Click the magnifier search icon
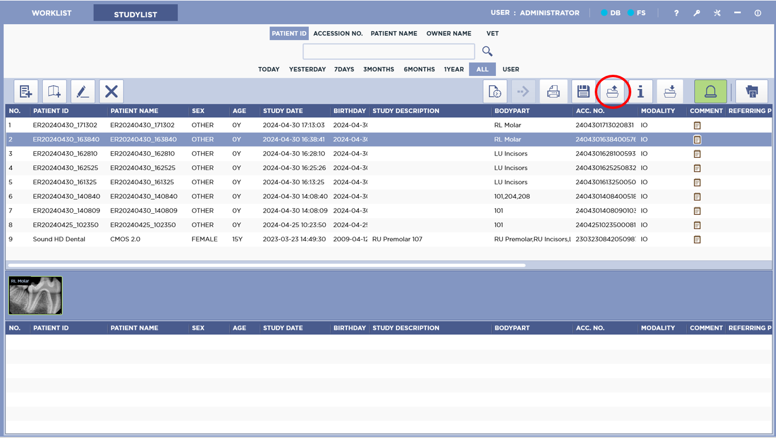Viewport: 776px width, 438px height. click(x=487, y=51)
